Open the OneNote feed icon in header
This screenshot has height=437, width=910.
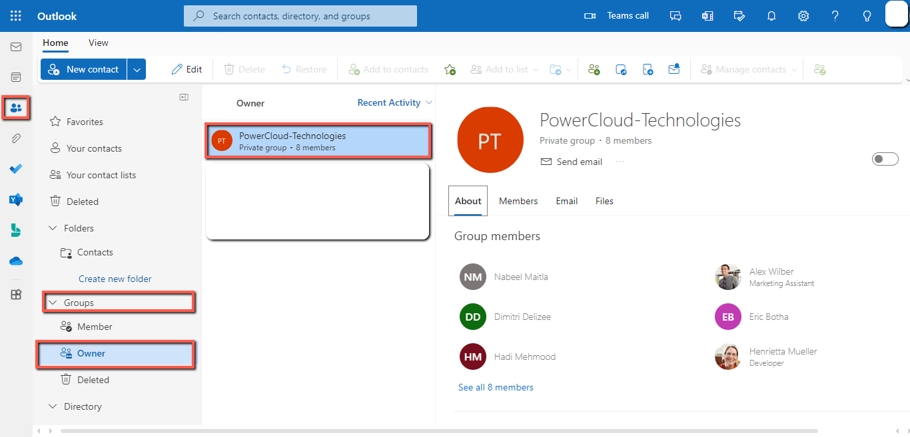(707, 16)
